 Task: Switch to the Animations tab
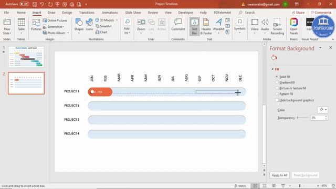pyautogui.click(x=110, y=13)
